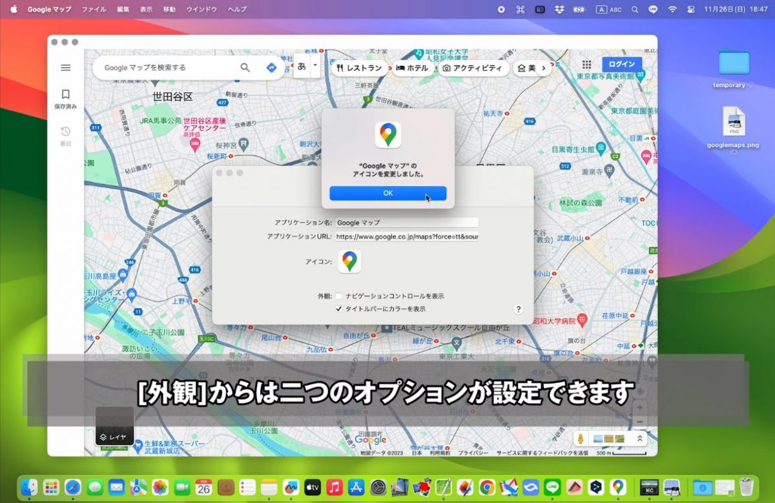Open Calendar from the Dock
775x503 pixels.
coord(204,486)
